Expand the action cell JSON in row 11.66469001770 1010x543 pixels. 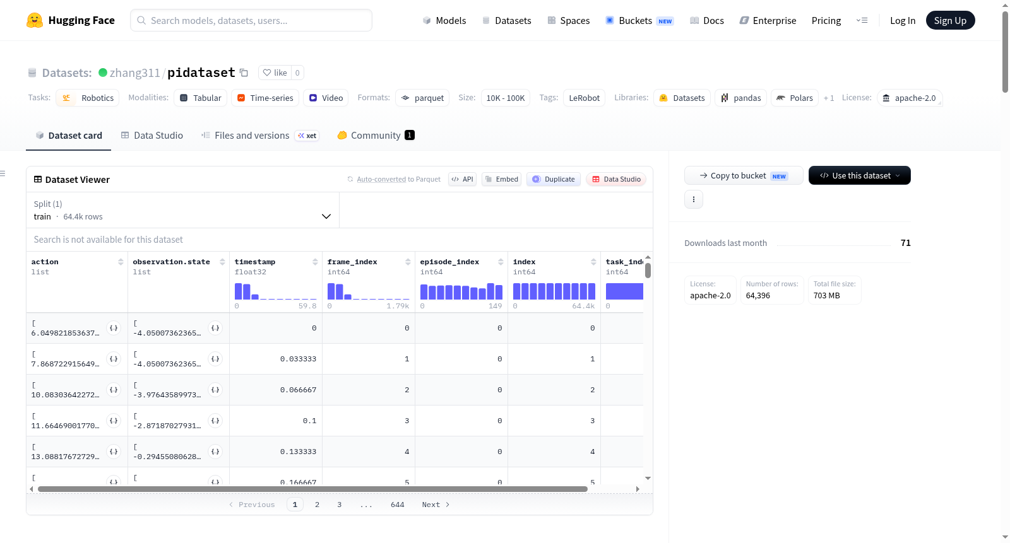(x=114, y=421)
